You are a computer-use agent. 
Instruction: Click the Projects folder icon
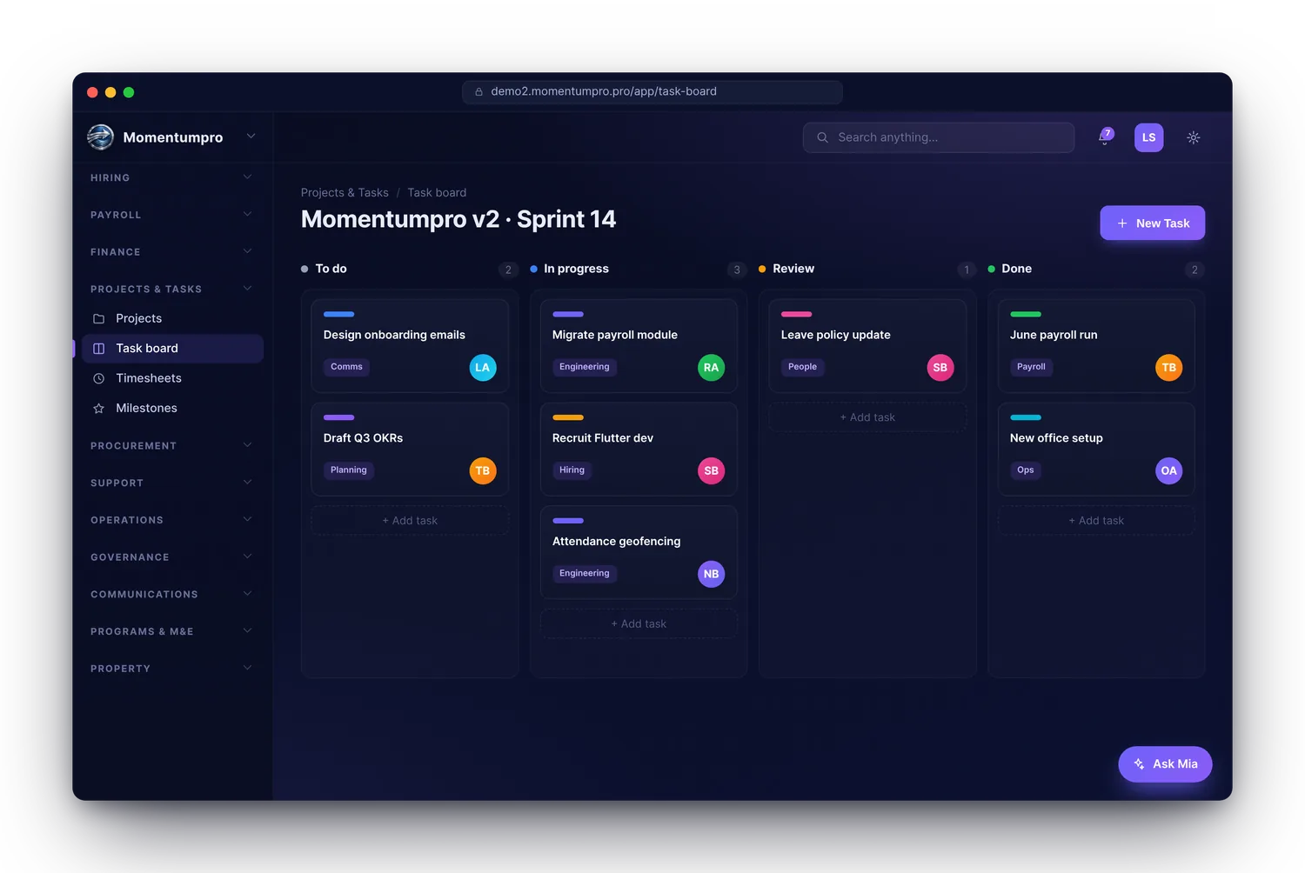pos(99,318)
